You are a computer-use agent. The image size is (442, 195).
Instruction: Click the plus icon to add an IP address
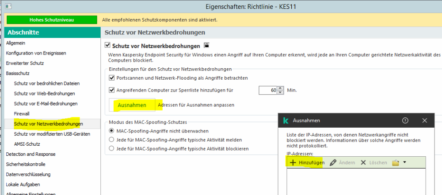(x=293, y=162)
